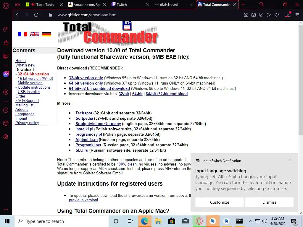Image resolution: width=303 pixels, height=227 pixels.
Task: Open the FAQ+Support link
Action: (x=27, y=100)
